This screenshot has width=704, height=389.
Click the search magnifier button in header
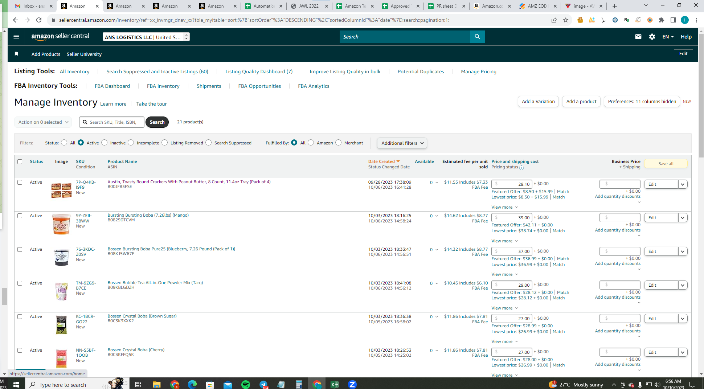pos(477,37)
